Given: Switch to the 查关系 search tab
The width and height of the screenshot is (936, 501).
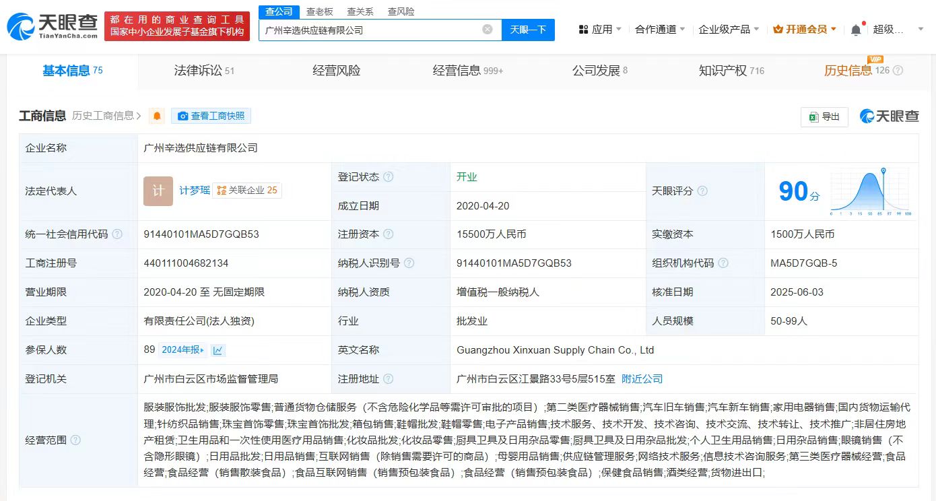Looking at the screenshot, I should pos(360,11).
